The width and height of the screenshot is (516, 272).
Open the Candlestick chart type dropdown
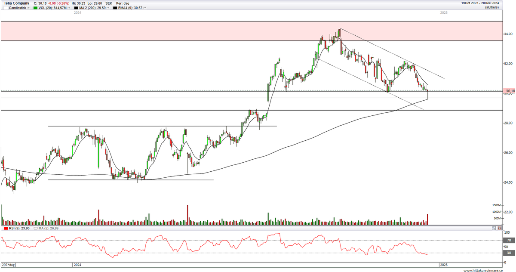point(28,8)
